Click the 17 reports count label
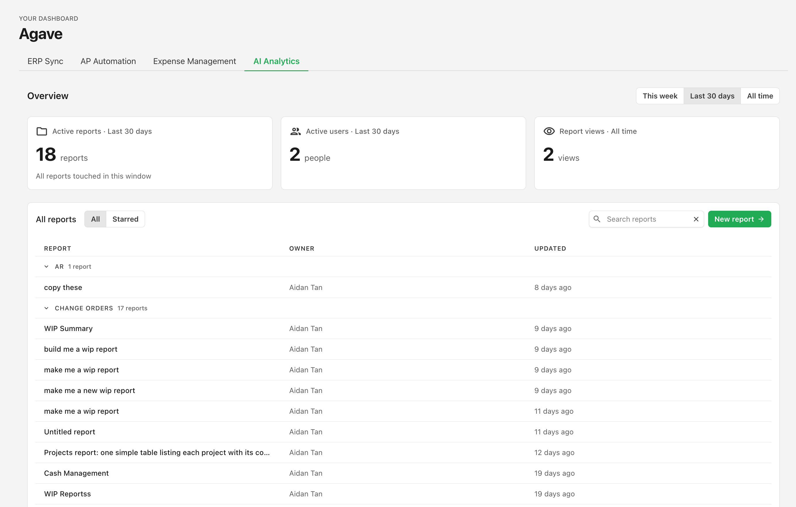The height and width of the screenshot is (507, 796). click(132, 308)
